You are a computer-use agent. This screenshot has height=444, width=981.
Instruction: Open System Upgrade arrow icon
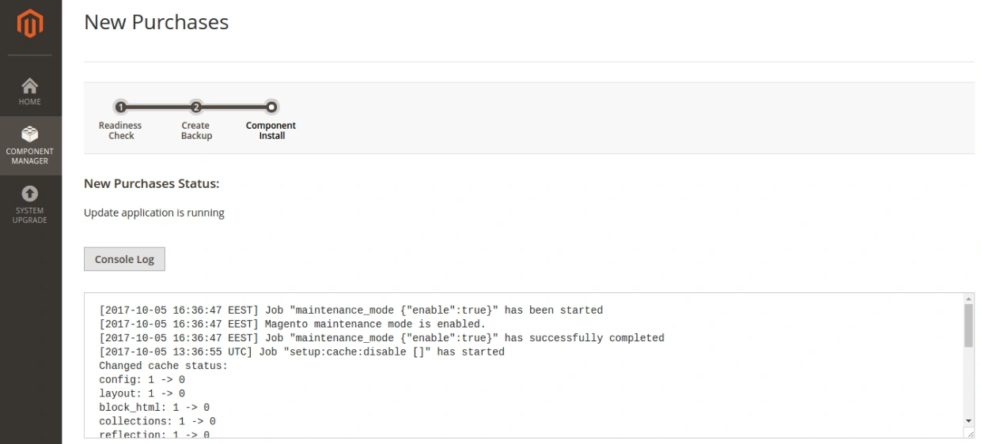point(30,194)
